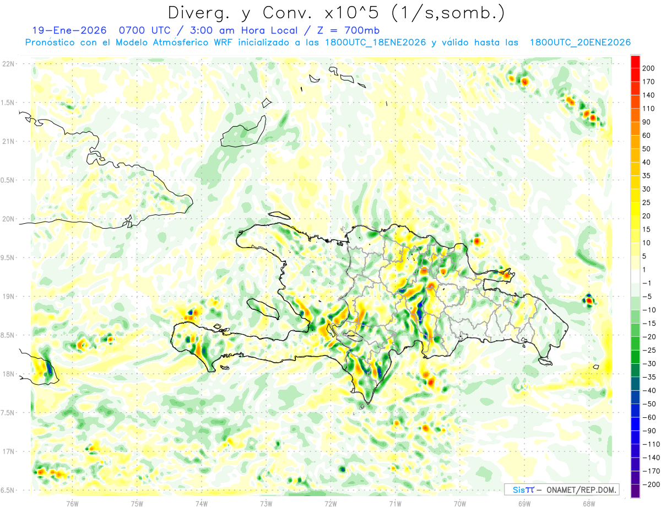Screen dimensions: 661x511
Task: Click the '17N' latitude label
Action: click(9, 451)
